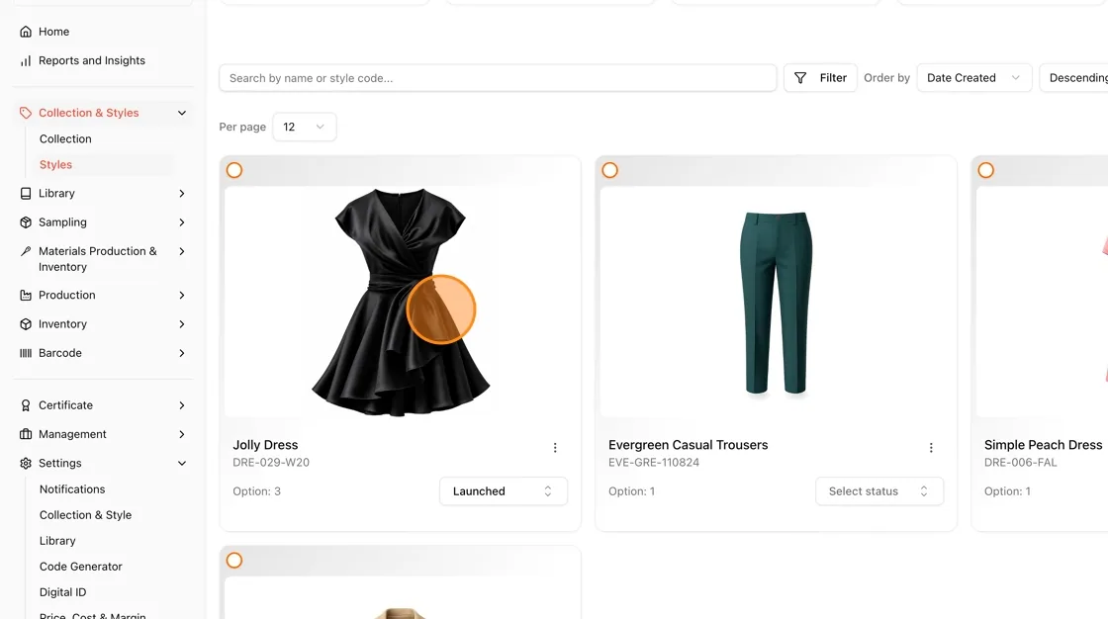The image size is (1108, 619).
Task: Expand the Library section chevron under Styles
Action: click(182, 194)
